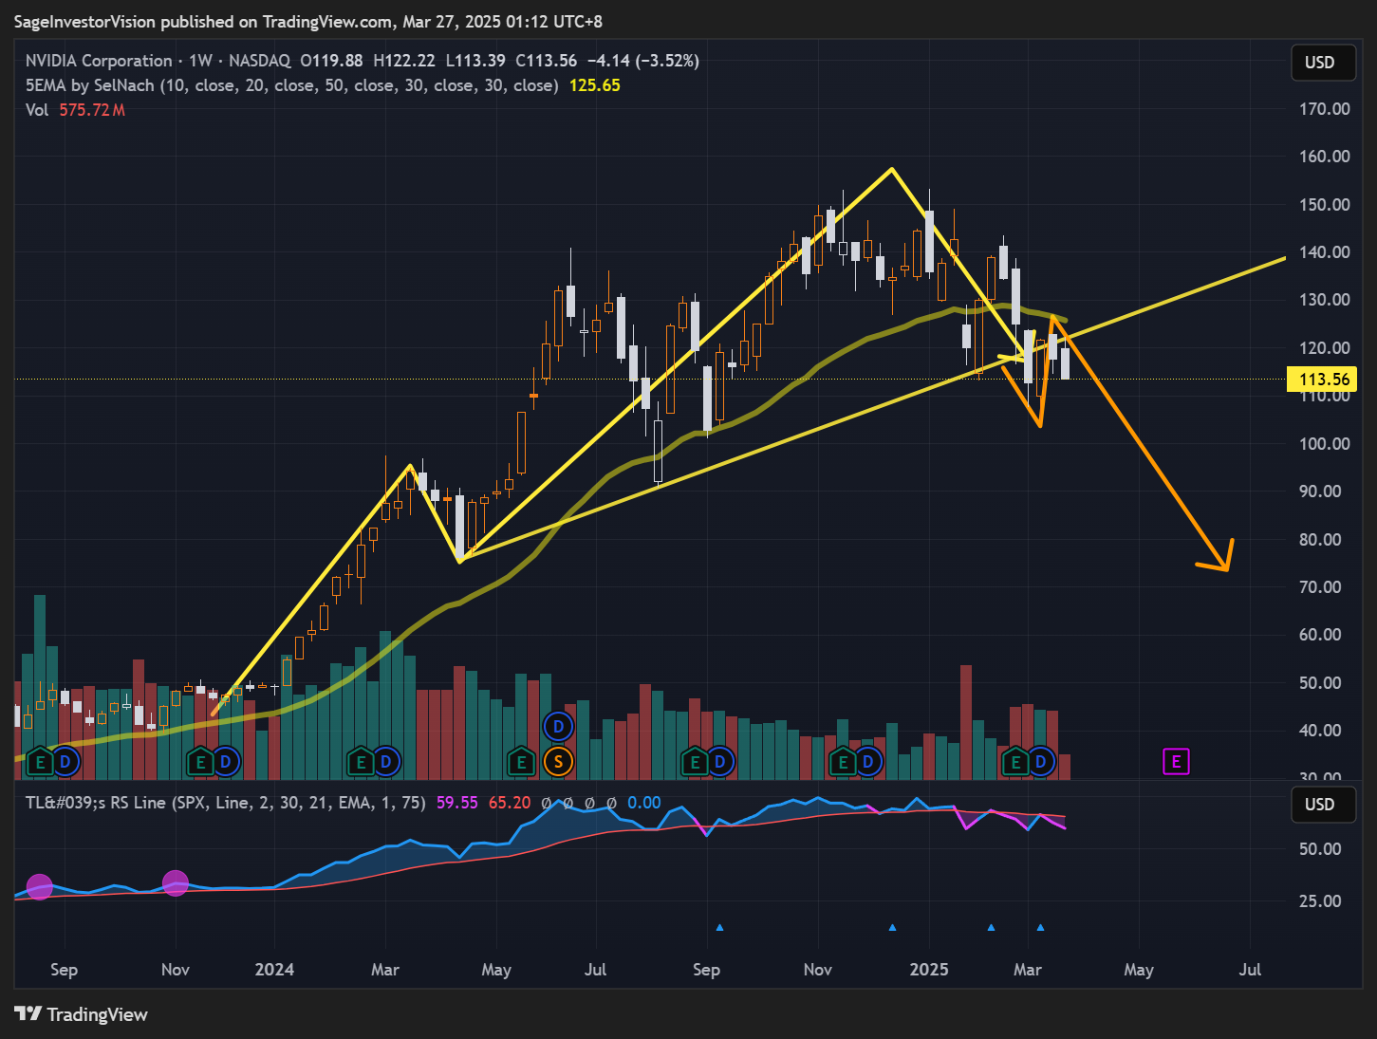The width and height of the screenshot is (1377, 1039).
Task: Click the 160.00 price axis label
Action: (1325, 157)
